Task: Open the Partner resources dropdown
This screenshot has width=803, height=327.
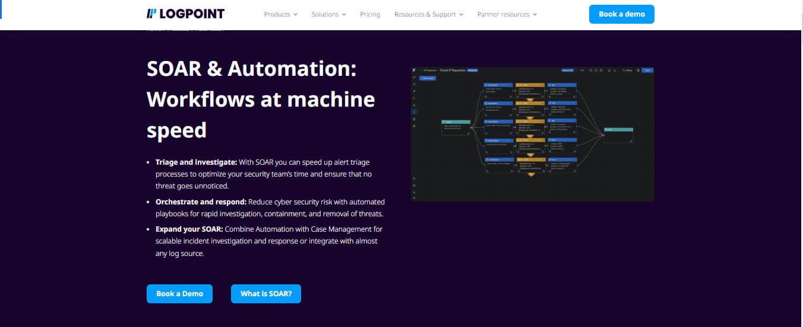Action: pos(507,14)
